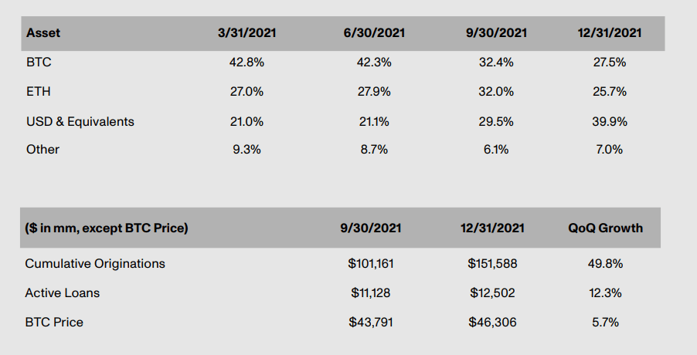Click the ($ in mm, except BTC Price) header
The image size is (697, 355).
point(107,228)
